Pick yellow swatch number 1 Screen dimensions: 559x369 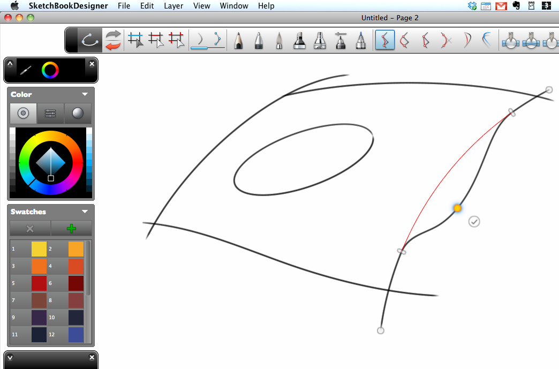pyautogui.click(x=39, y=249)
